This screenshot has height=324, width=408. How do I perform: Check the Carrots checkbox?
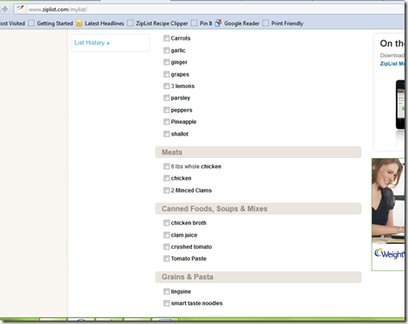[x=166, y=38]
